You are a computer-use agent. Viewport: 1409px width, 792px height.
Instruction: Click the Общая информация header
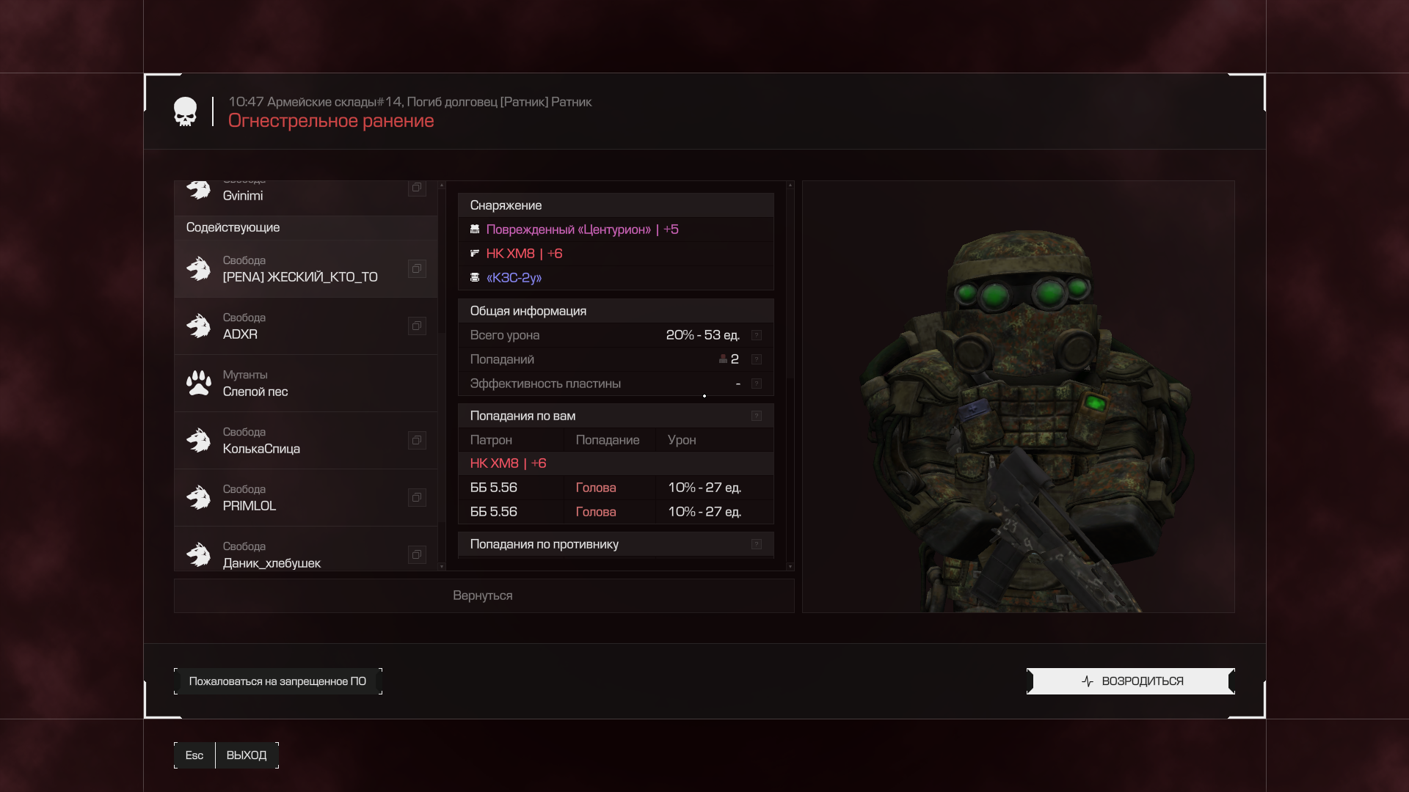pos(616,311)
